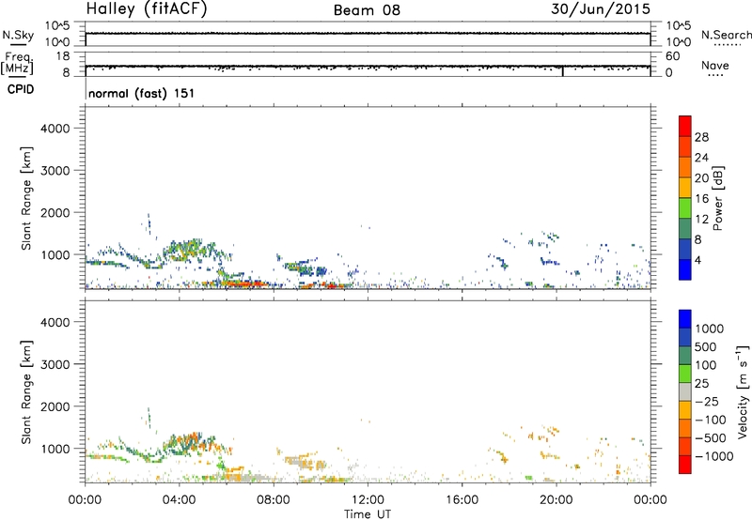Click the 'normal (fast) 151' text

coord(142,93)
